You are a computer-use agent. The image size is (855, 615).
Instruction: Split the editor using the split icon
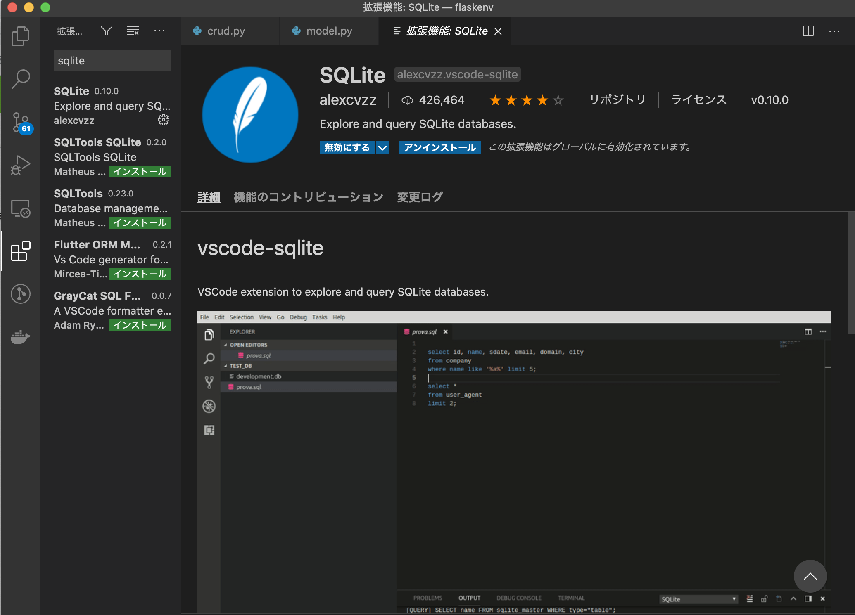click(808, 31)
